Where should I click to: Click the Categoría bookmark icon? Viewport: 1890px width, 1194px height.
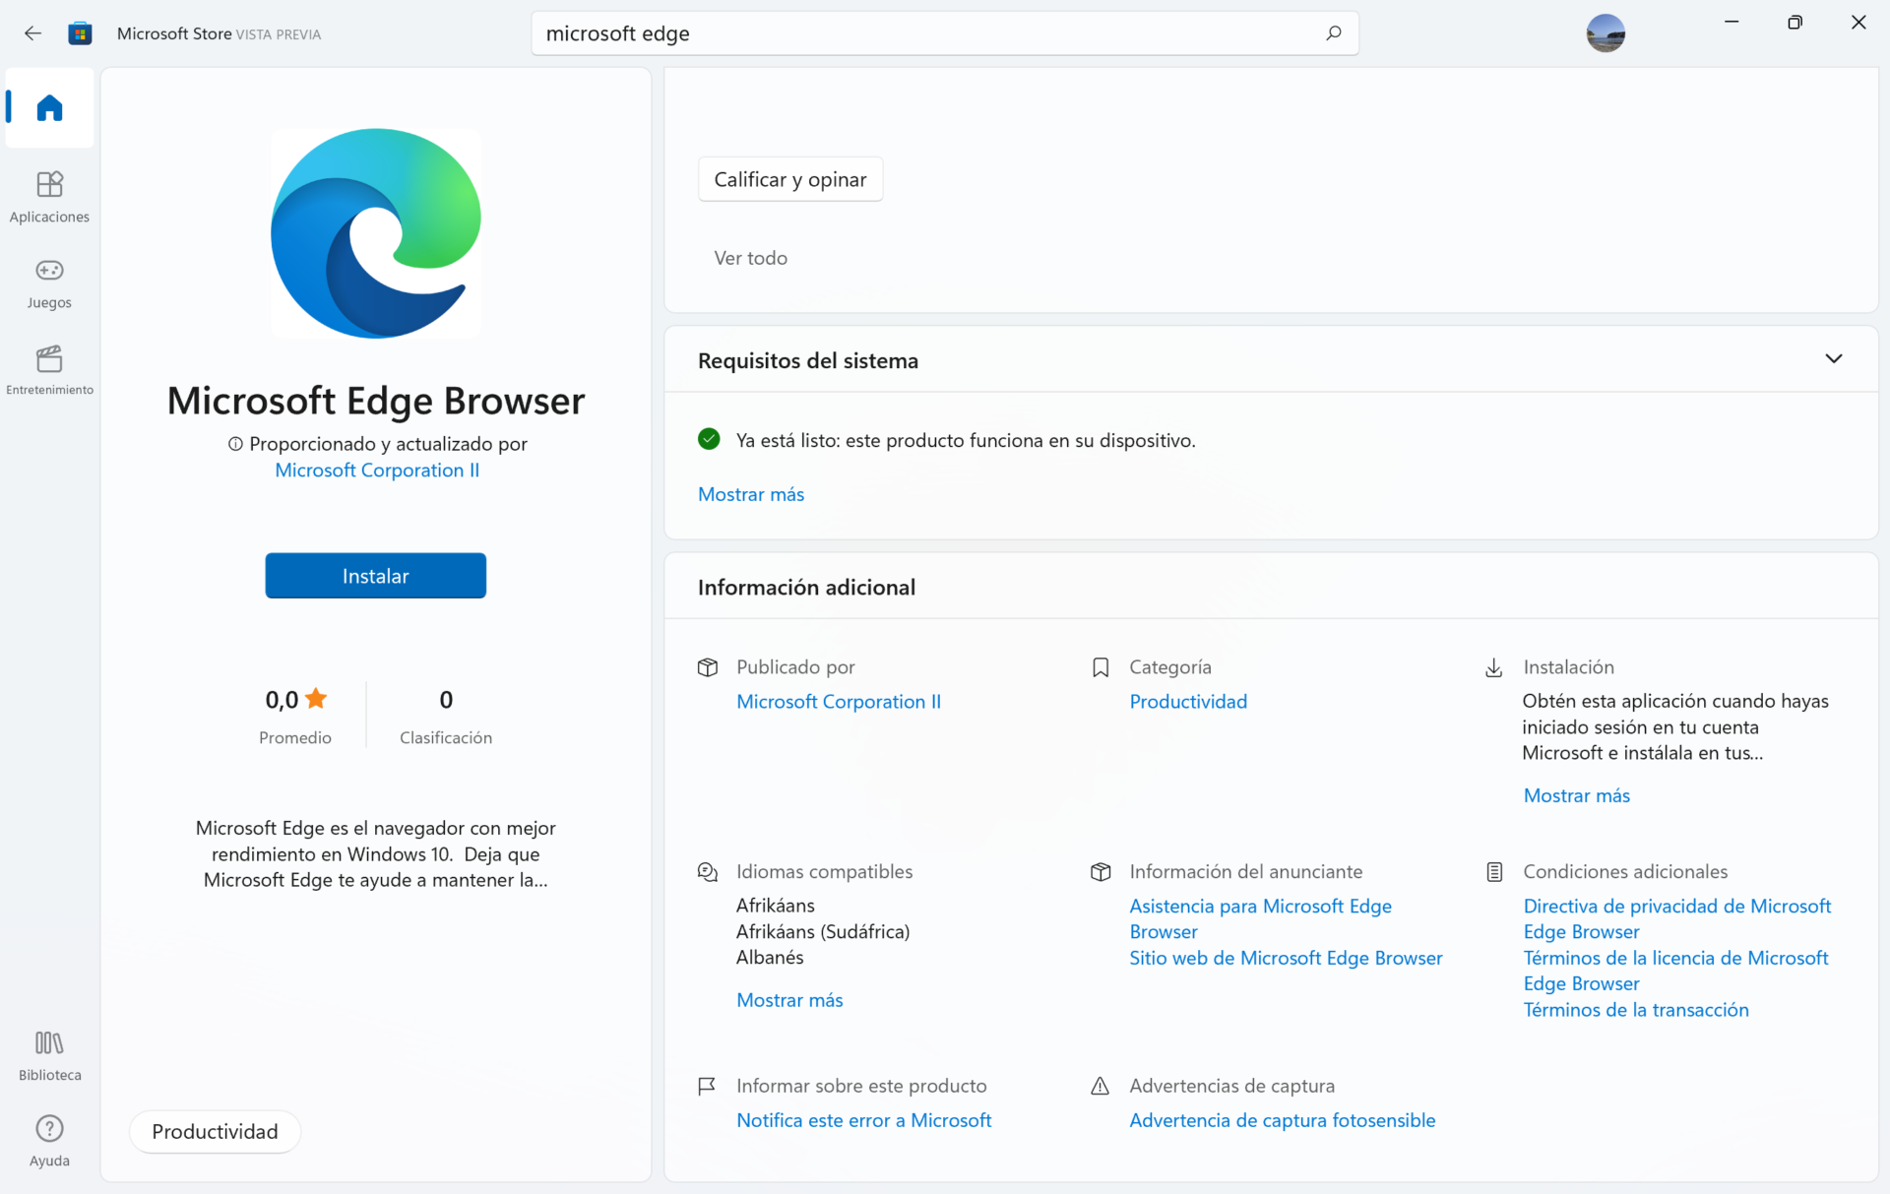[1101, 667]
